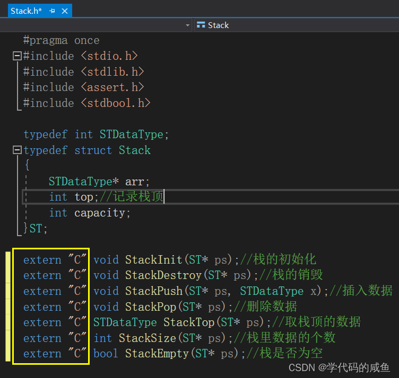Click the '//插入数据' comment
This screenshot has width=399, height=378.
coord(361,291)
